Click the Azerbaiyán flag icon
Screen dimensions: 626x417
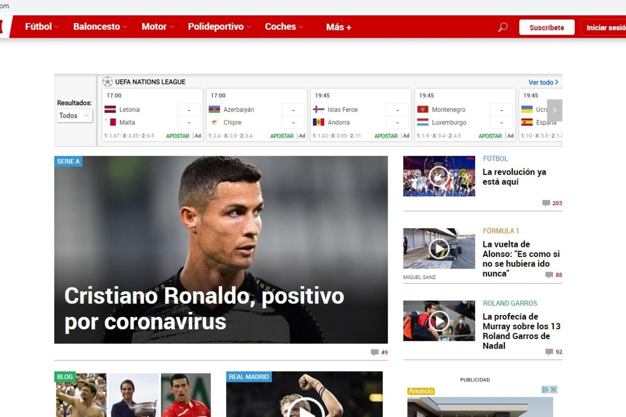pos(214,109)
